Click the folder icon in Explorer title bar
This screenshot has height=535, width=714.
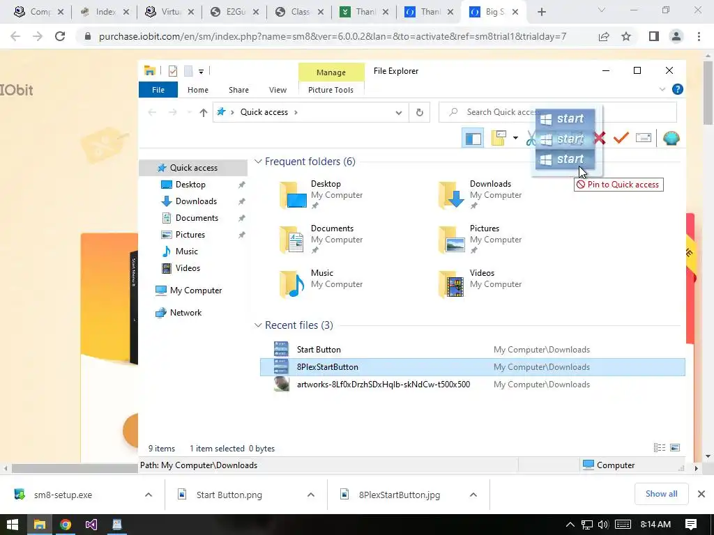click(150, 71)
